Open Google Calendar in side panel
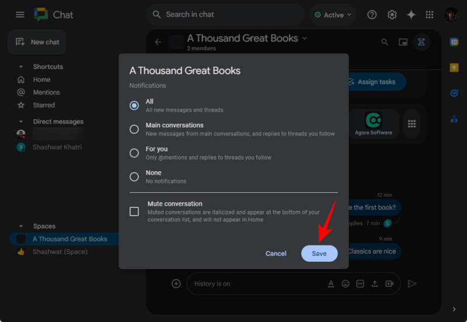 tap(454, 42)
